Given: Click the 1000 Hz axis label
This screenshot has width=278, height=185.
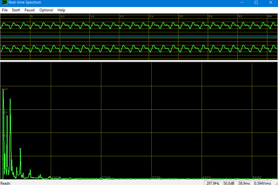Looking at the screenshot, I should (56, 177).
